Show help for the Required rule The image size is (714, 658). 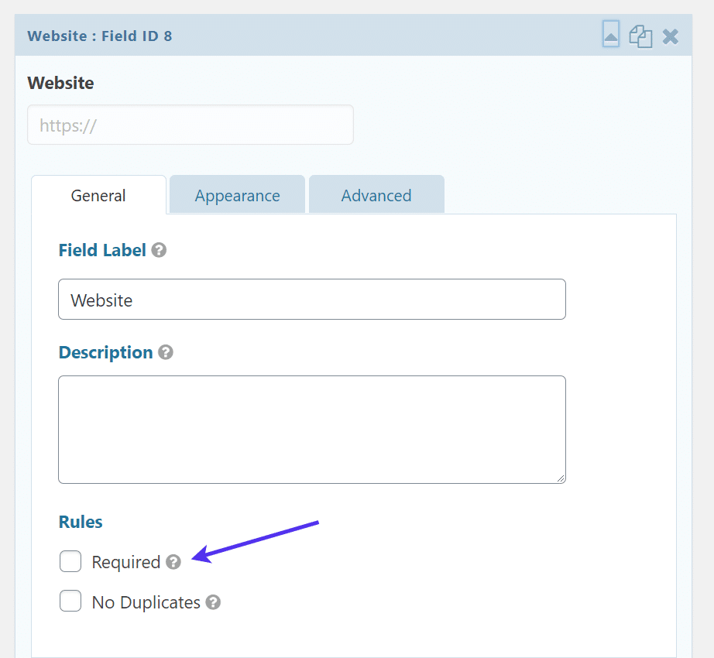click(173, 562)
